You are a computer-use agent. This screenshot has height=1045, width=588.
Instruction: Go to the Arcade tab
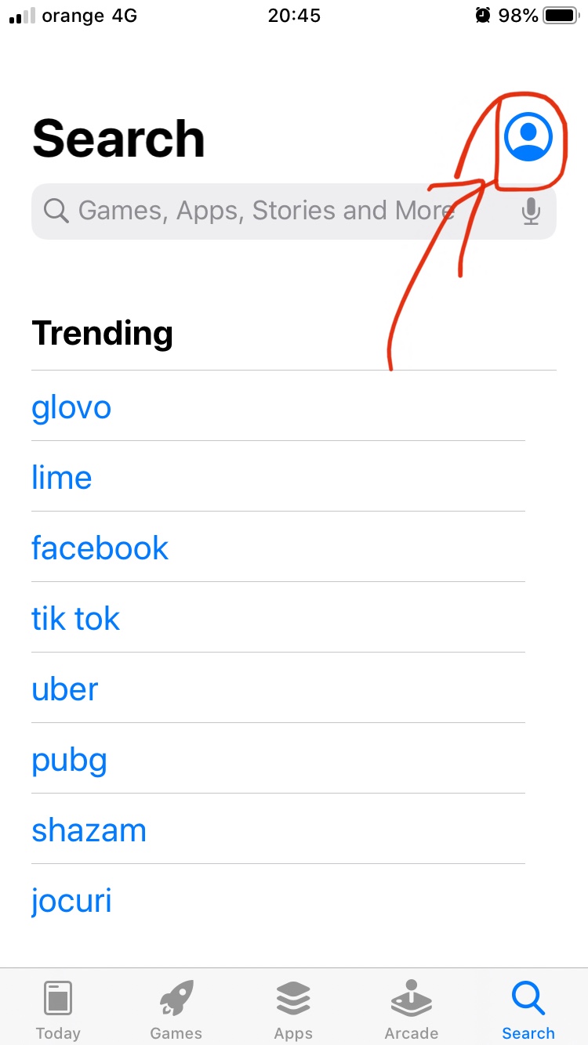tap(411, 1009)
